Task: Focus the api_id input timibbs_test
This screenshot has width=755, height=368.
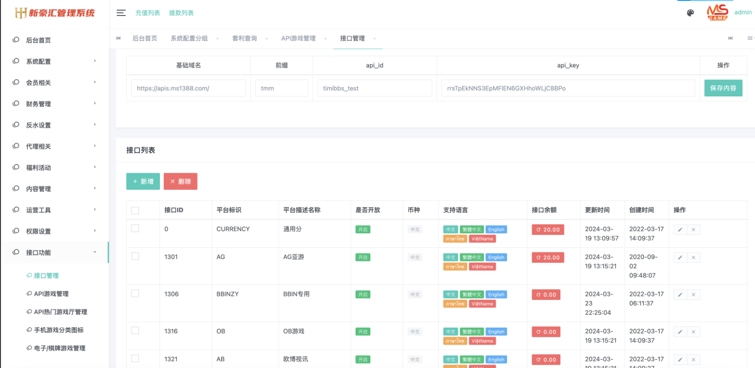Action: pyautogui.click(x=375, y=88)
